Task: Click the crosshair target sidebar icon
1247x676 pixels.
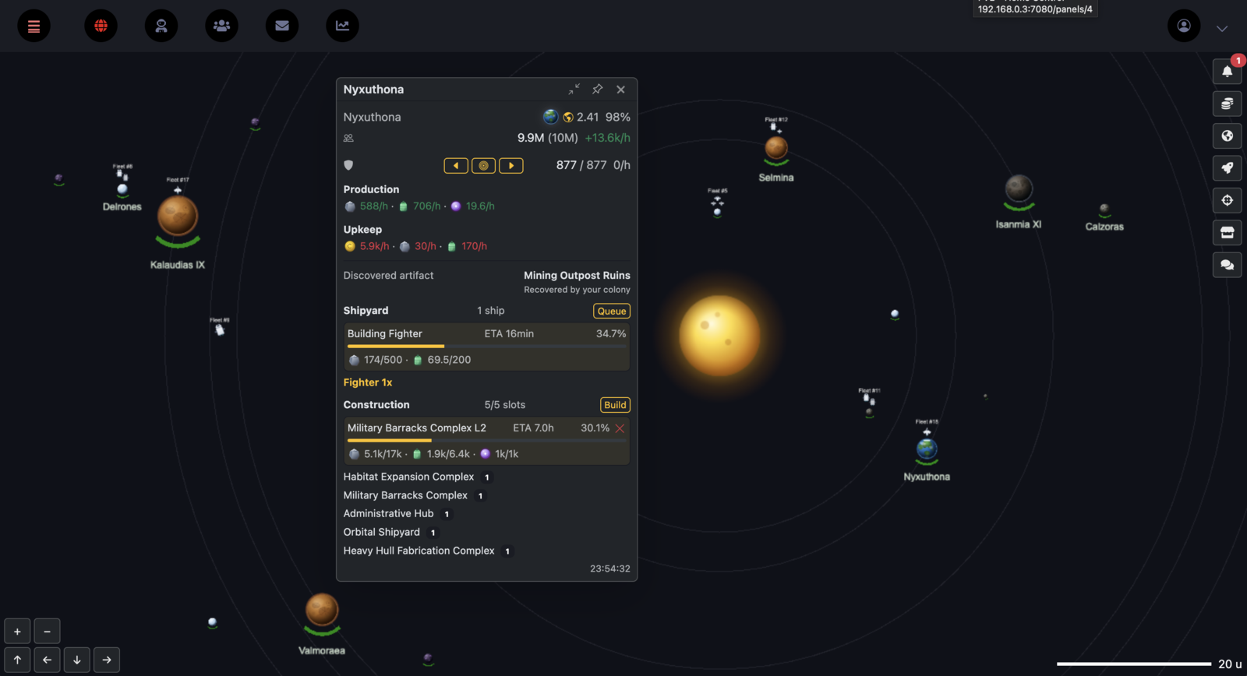Action: tap(1227, 200)
